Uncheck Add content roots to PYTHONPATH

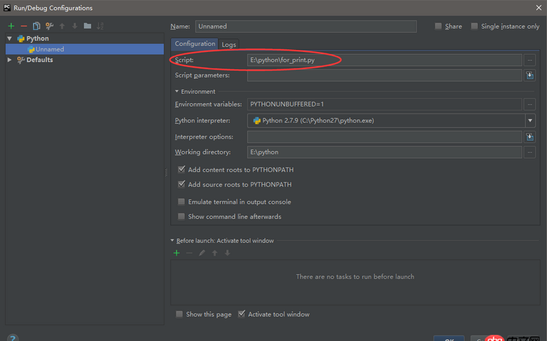pos(181,169)
